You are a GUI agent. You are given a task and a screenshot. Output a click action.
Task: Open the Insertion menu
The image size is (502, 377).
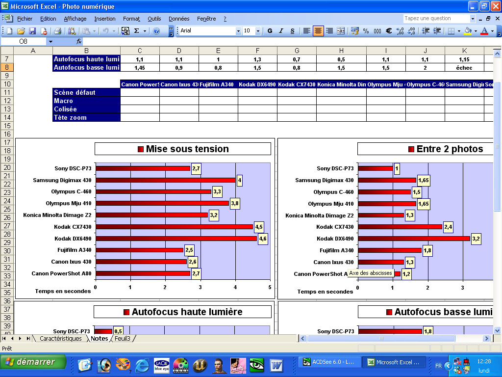click(105, 19)
